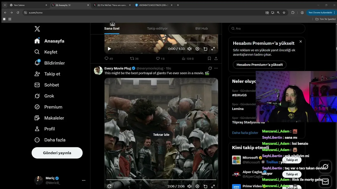This screenshot has height=189, width=337.
Task: Play the top video
Action: [x=109, y=49]
